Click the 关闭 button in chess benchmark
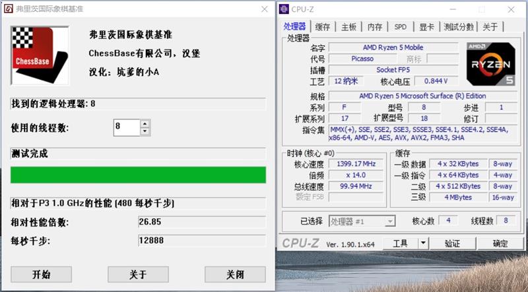 click(x=235, y=274)
